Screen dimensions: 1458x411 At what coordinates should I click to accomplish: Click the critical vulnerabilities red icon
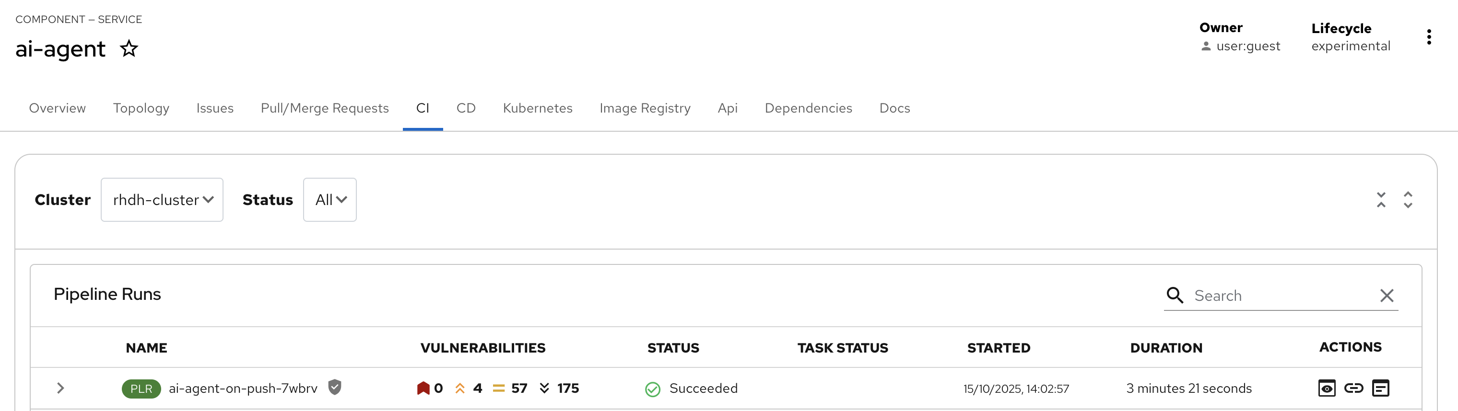click(423, 388)
